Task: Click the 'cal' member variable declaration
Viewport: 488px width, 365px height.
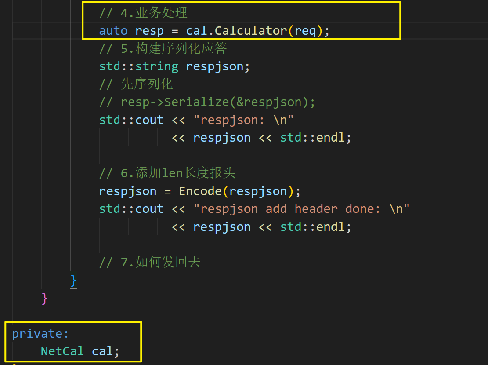Action: coord(102,351)
